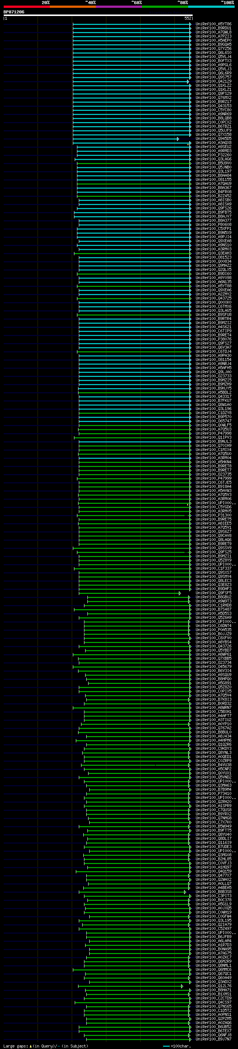Select the UniRef100_A9SEU2 label
Image resolution: width=238 pixels, height=1049 pixels.
[213, 147]
